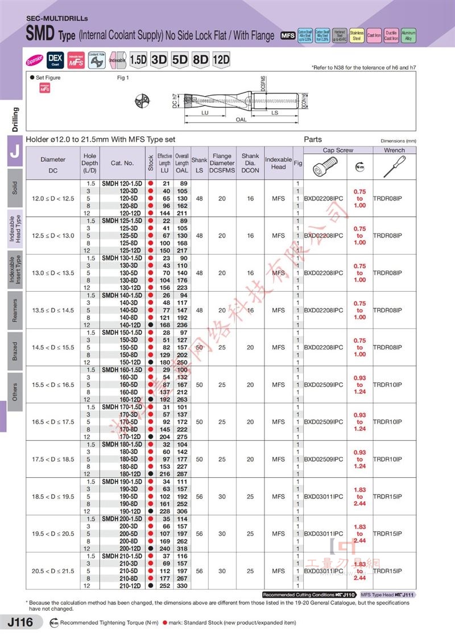This screenshot has width=455, height=638.
Task: Click the red stock dot for 125-3D
Action: 151,228
